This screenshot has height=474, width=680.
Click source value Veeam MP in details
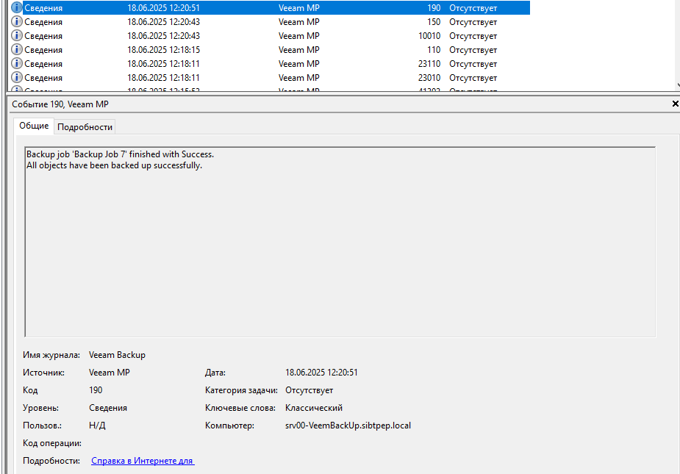click(x=110, y=373)
